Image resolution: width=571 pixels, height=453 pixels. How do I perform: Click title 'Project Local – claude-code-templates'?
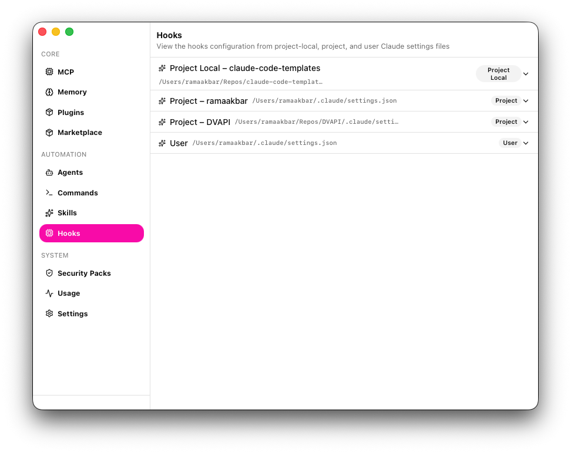pyautogui.click(x=245, y=68)
